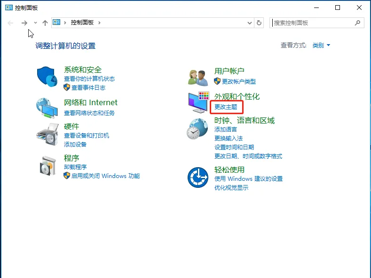Maximize the Control Panel window
This screenshot has width=371, height=278.
(x=338, y=8)
